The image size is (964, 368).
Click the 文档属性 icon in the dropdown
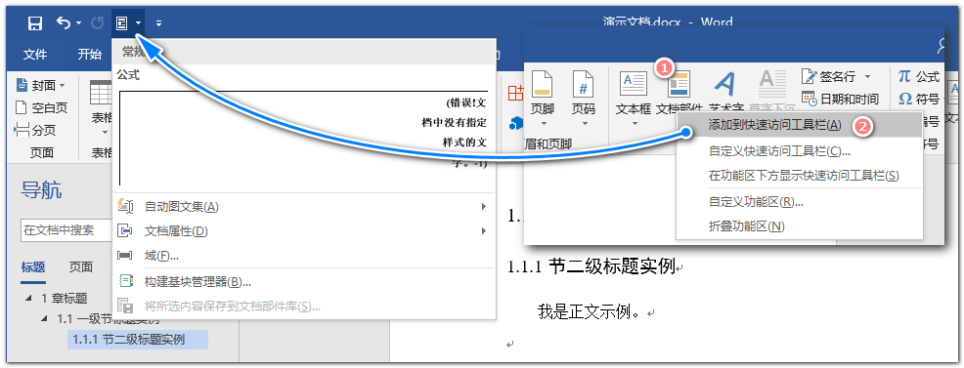click(125, 231)
